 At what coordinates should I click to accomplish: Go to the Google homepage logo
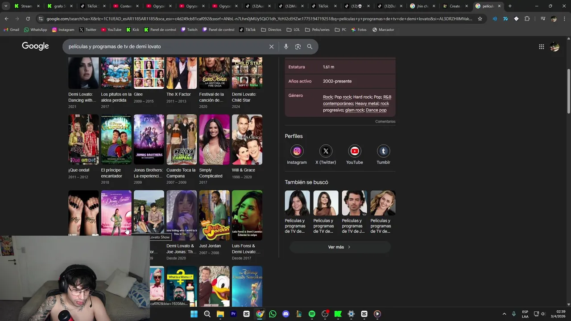(x=35, y=46)
